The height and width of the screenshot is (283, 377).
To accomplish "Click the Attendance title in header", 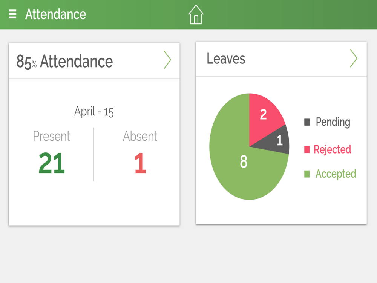I will coord(55,14).
